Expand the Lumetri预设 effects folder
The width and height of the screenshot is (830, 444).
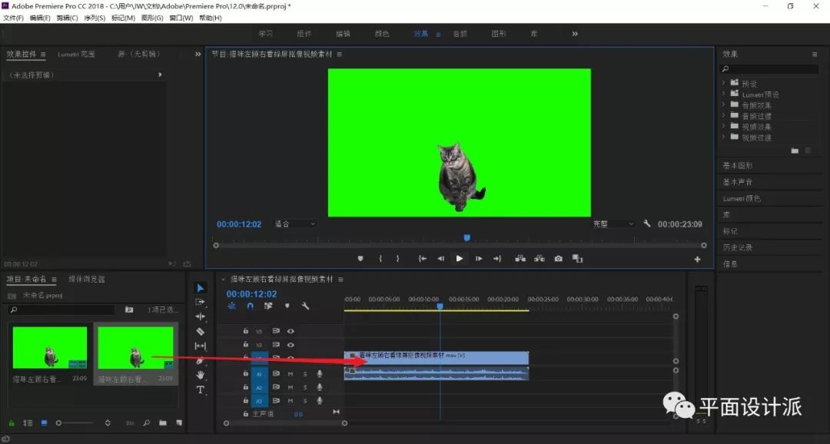[724, 94]
